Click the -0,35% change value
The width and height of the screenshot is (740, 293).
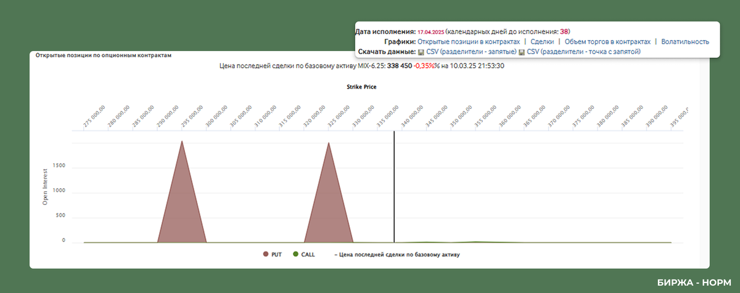[x=424, y=65]
